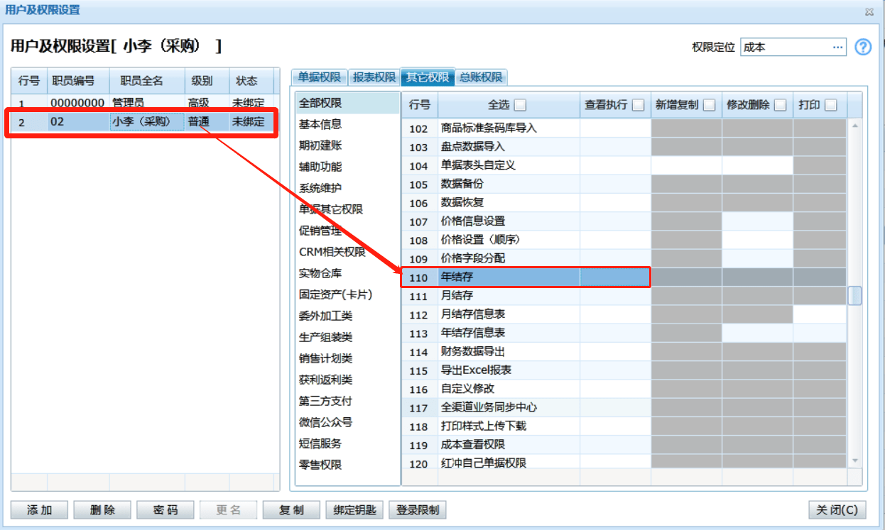Open the blue help question mark icon

pos(863,47)
